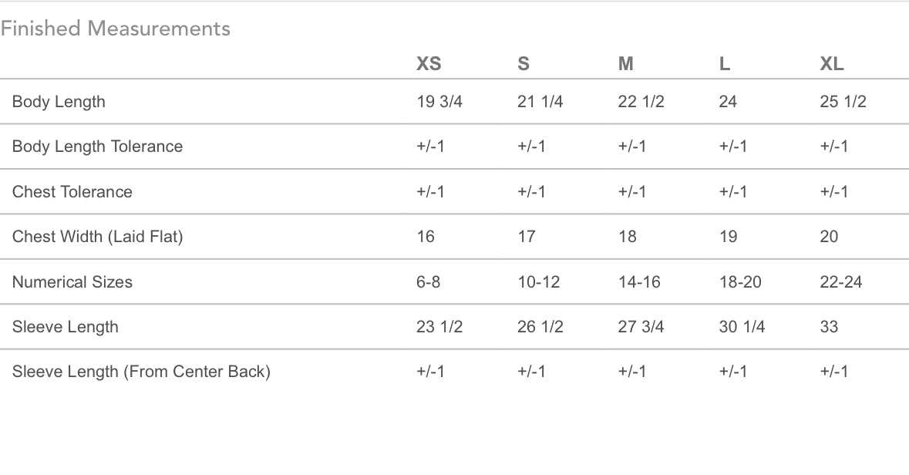Viewport: 909px width, 475px height.
Task: Click the numerical sizes value 14-16
Action: tap(639, 282)
